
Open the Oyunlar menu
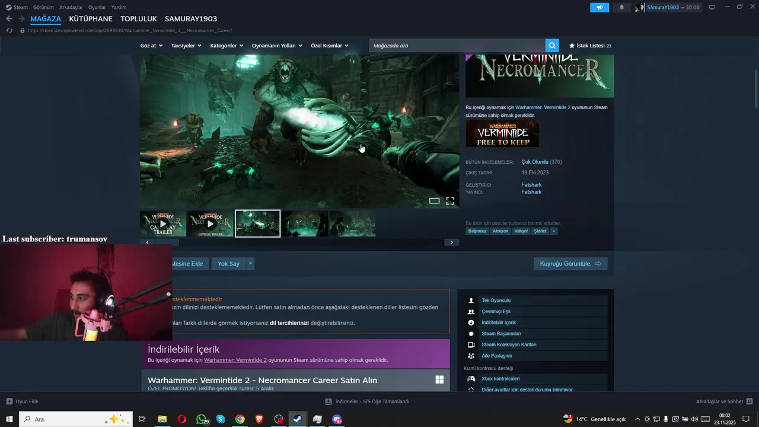[97, 7]
